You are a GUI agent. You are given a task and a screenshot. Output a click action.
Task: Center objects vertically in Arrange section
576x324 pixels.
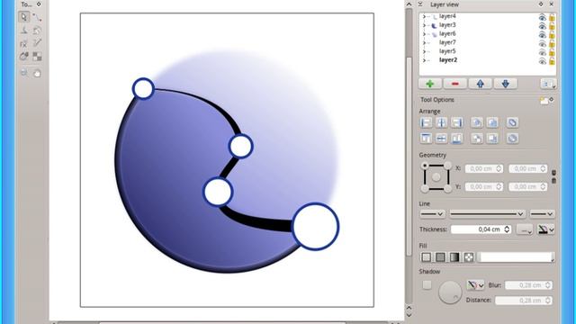coord(441,139)
